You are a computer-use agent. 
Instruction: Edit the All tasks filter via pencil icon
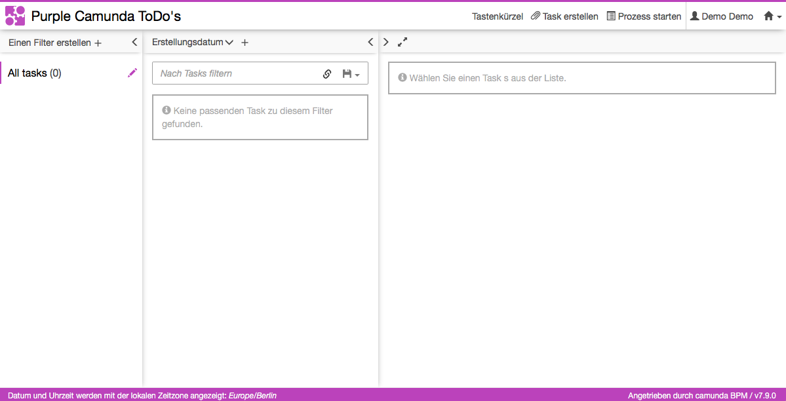tap(132, 73)
